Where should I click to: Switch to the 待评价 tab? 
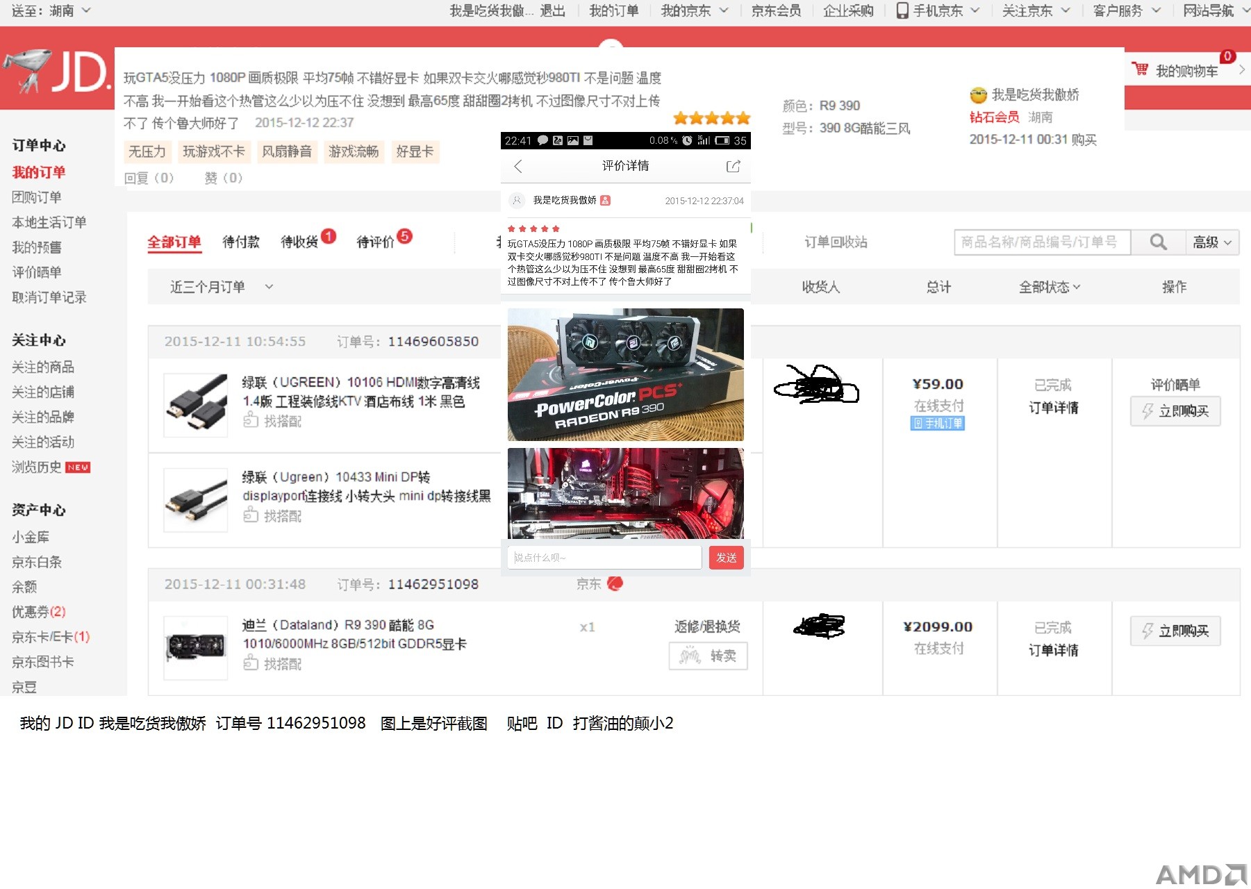tap(375, 242)
